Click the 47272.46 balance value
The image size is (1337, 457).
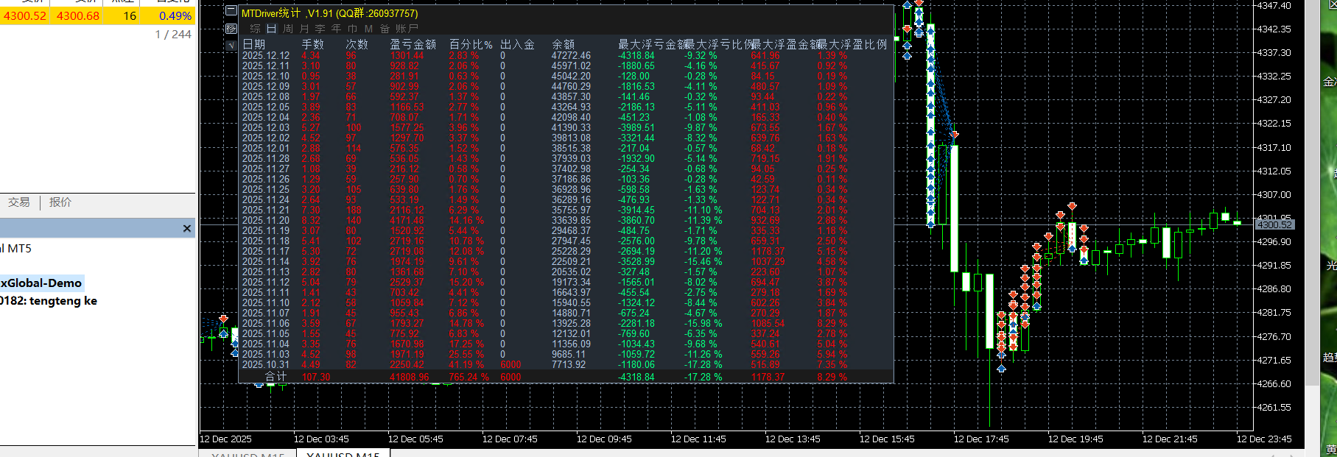coord(571,55)
